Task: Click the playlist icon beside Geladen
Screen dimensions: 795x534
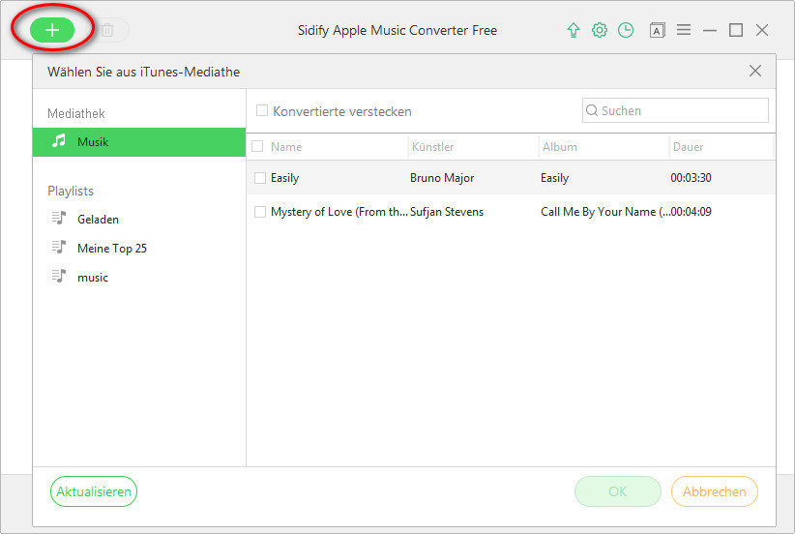Action: [x=59, y=218]
